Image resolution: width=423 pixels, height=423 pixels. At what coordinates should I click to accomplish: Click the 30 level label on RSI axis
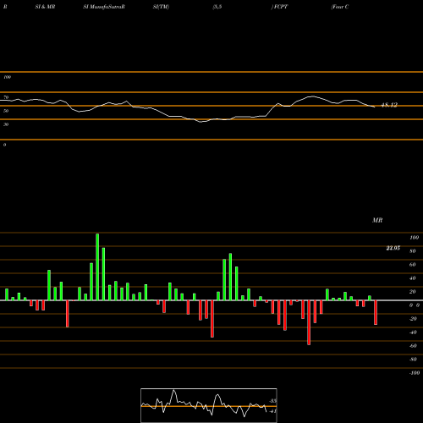(6, 124)
